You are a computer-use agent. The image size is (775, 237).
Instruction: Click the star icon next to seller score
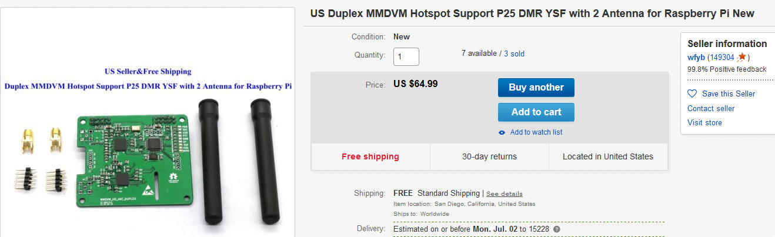(742, 57)
